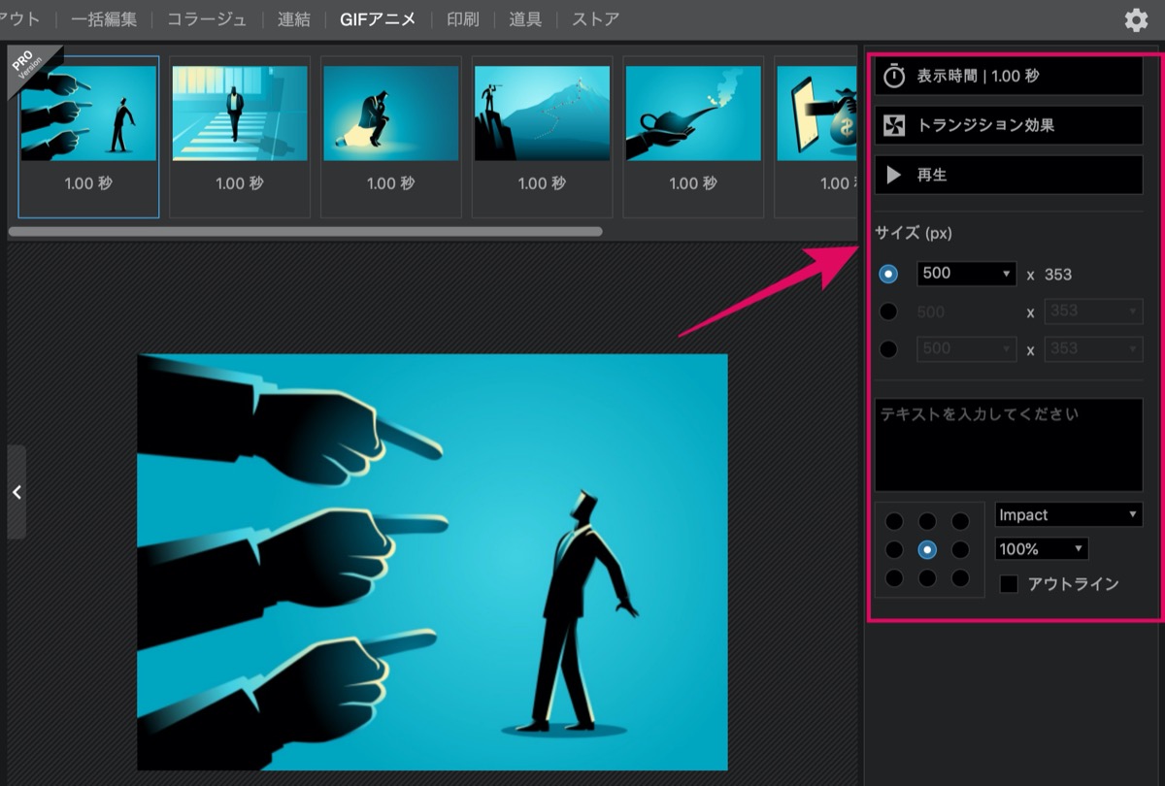This screenshot has width=1165, height=786.
Task: Select the size radio with height-only dropdown
Action: tap(888, 311)
